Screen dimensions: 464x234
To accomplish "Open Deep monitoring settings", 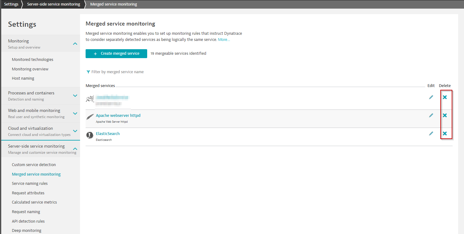I will coord(26,231).
